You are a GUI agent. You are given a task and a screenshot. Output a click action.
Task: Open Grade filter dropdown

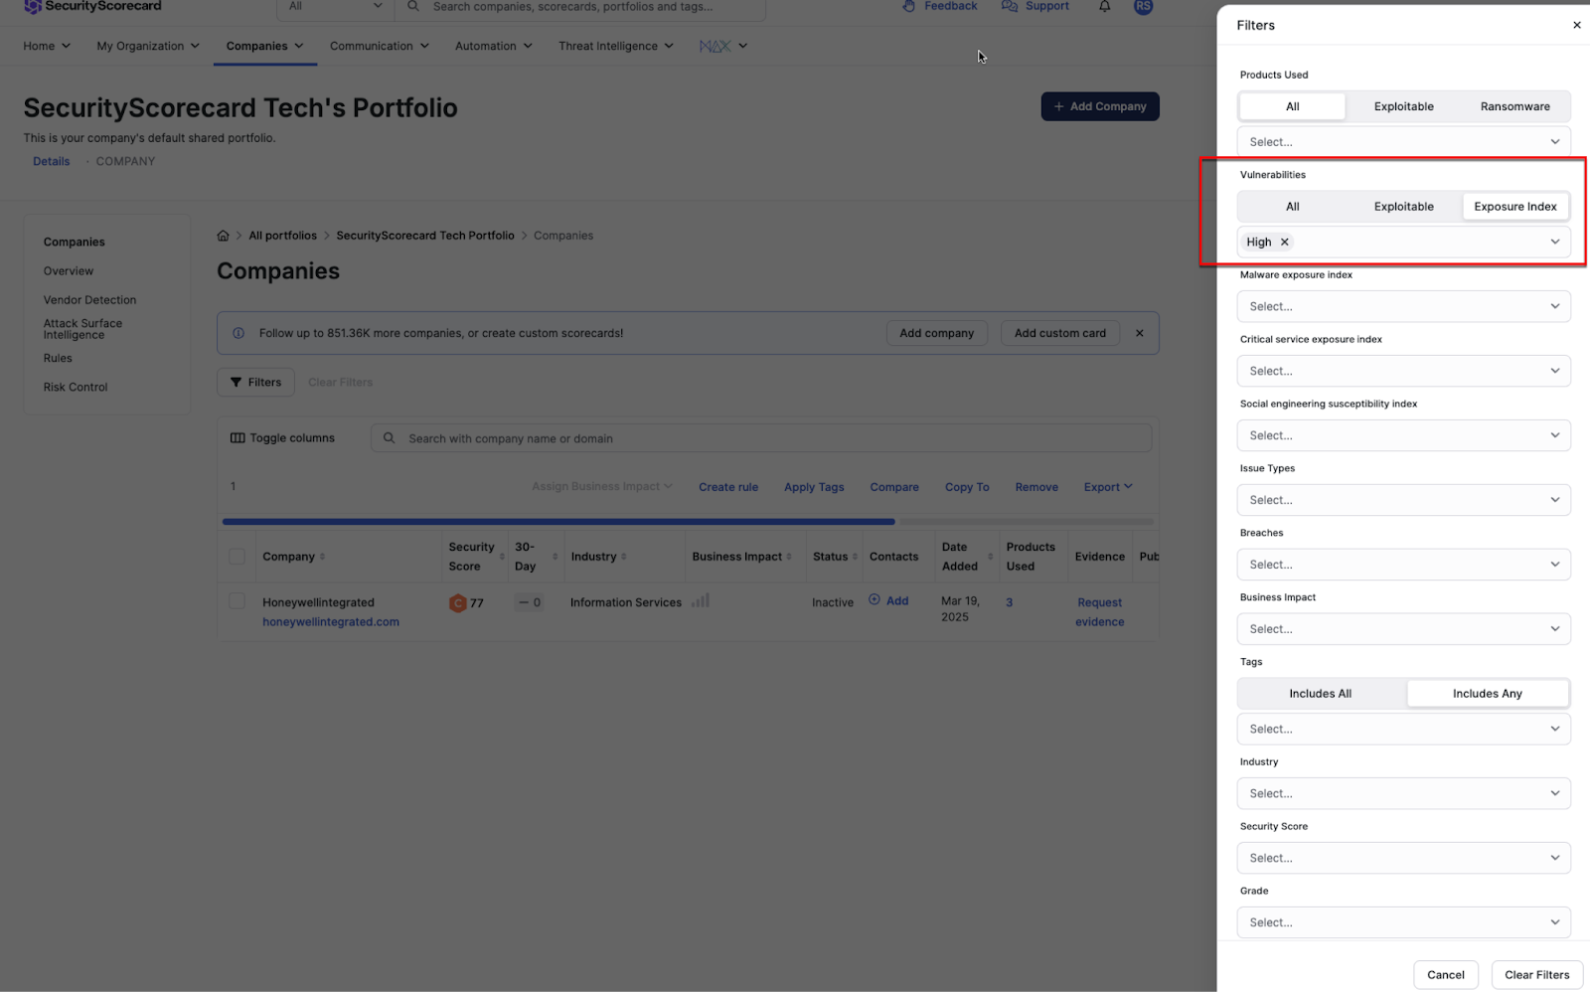[1403, 922]
